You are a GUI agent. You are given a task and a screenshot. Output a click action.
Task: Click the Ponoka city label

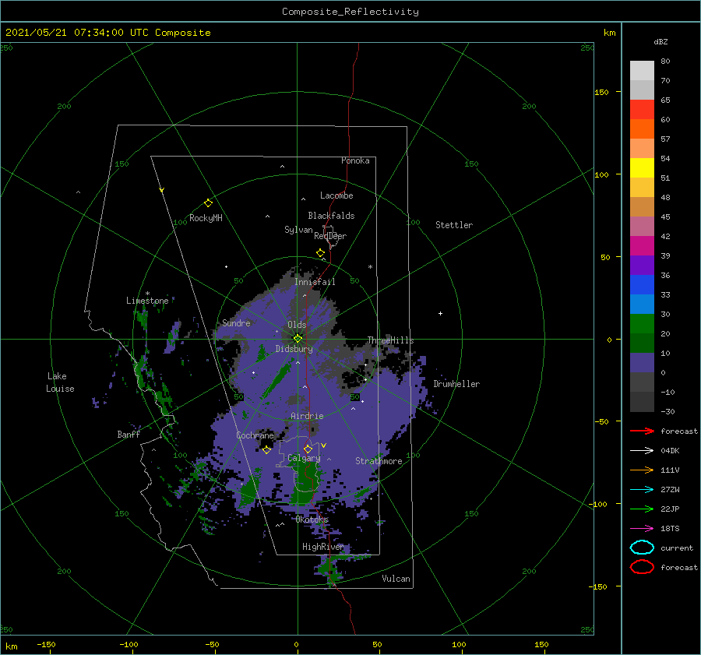click(355, 160)
